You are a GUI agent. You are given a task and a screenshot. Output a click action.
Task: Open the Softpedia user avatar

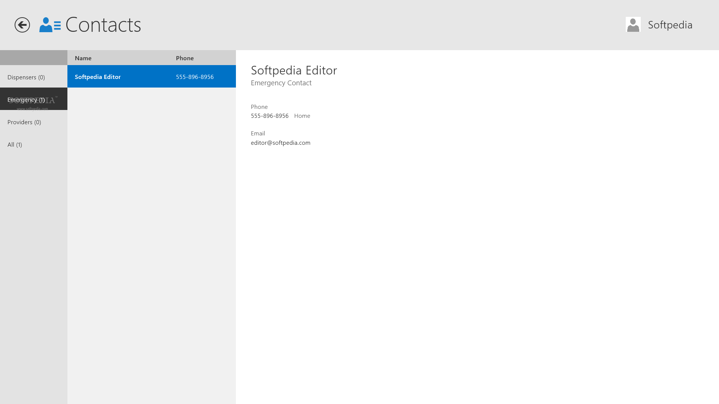pyautogui.click(x=633, y=24)
